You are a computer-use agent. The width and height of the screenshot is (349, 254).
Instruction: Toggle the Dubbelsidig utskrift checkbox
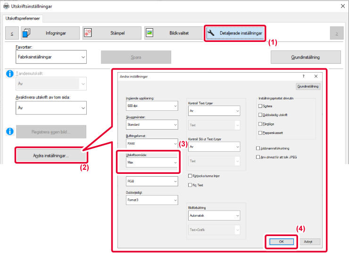pyautogui.click(x=260, y=115)
